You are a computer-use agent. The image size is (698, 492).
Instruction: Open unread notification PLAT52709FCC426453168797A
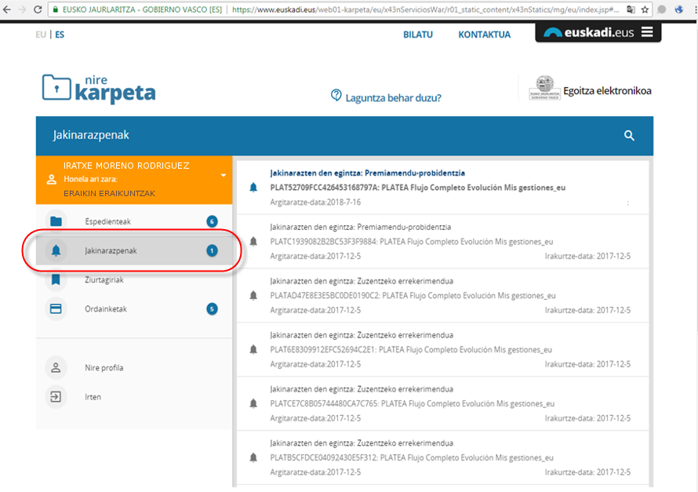(x=417, y=188)
